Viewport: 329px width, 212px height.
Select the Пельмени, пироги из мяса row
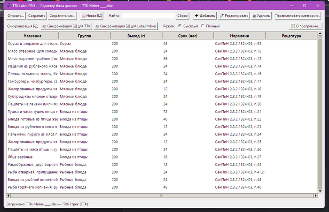162,134
